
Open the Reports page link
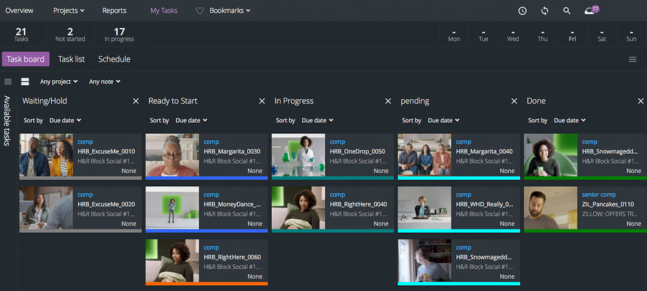(x=115, y=11)
